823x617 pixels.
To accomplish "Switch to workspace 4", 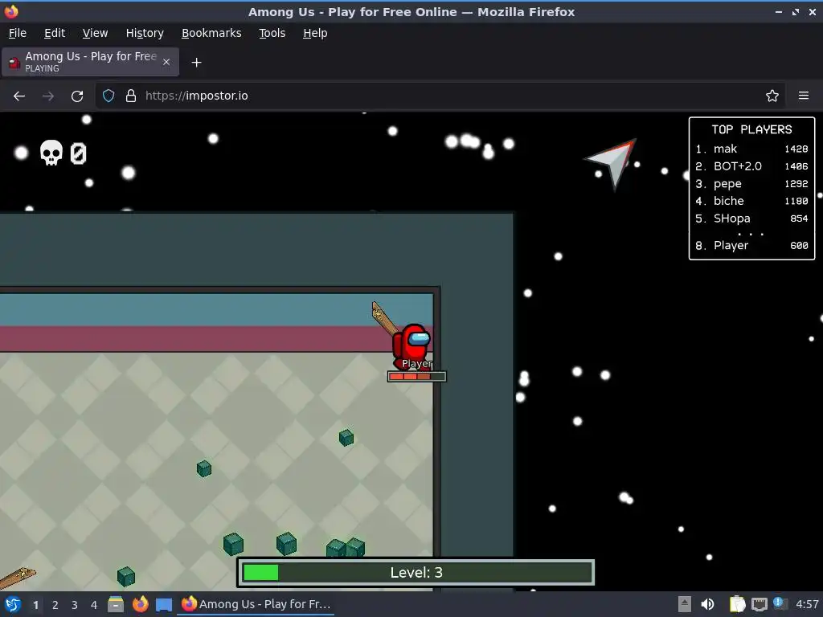I will tap(94, 605).
